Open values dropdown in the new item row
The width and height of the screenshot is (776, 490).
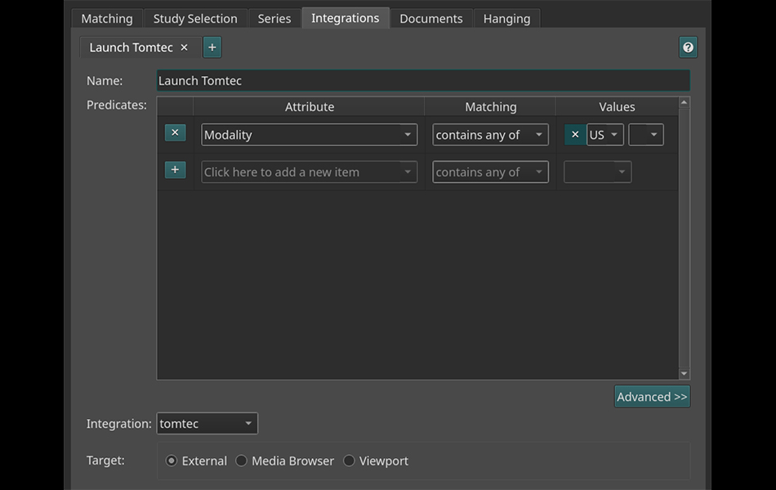(598, 171)
